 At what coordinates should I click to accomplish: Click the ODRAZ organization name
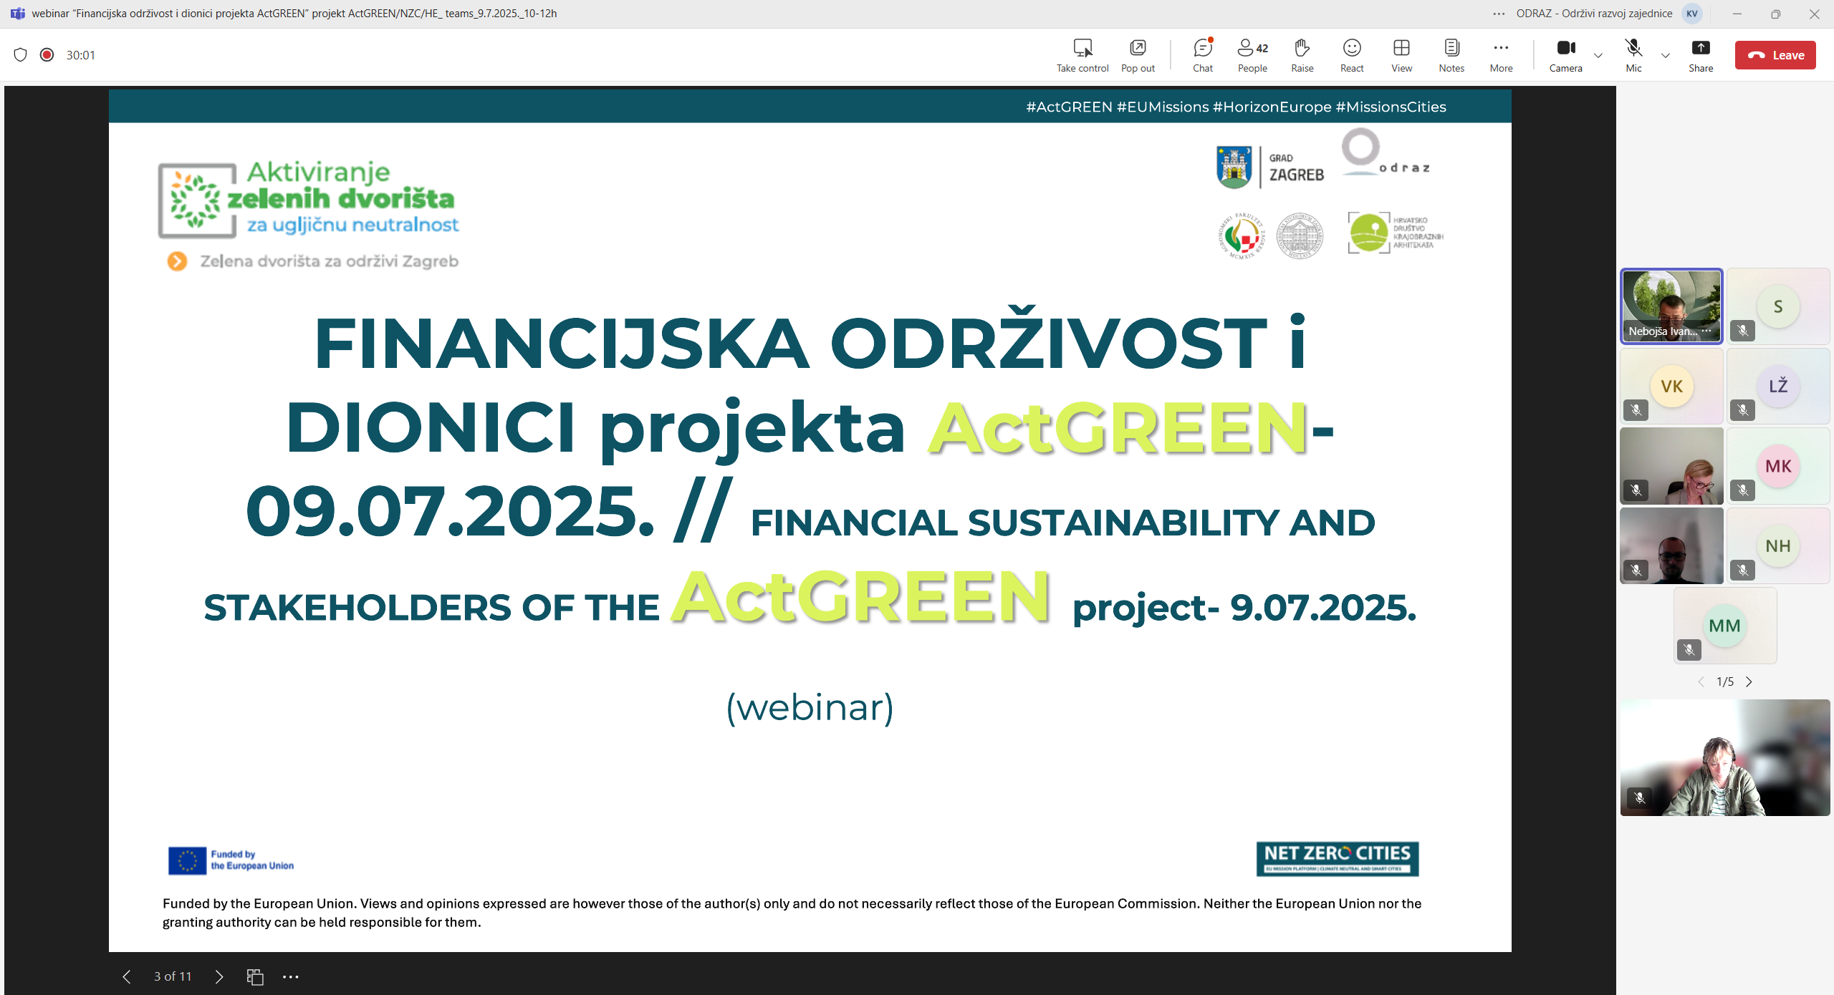[x=1594, y=13]
